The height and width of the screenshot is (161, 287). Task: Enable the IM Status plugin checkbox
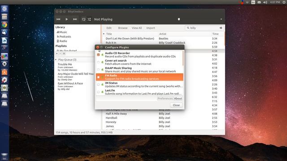point(98,85)
